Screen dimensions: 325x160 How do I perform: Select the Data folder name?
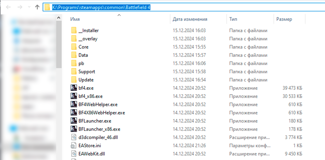83,55
